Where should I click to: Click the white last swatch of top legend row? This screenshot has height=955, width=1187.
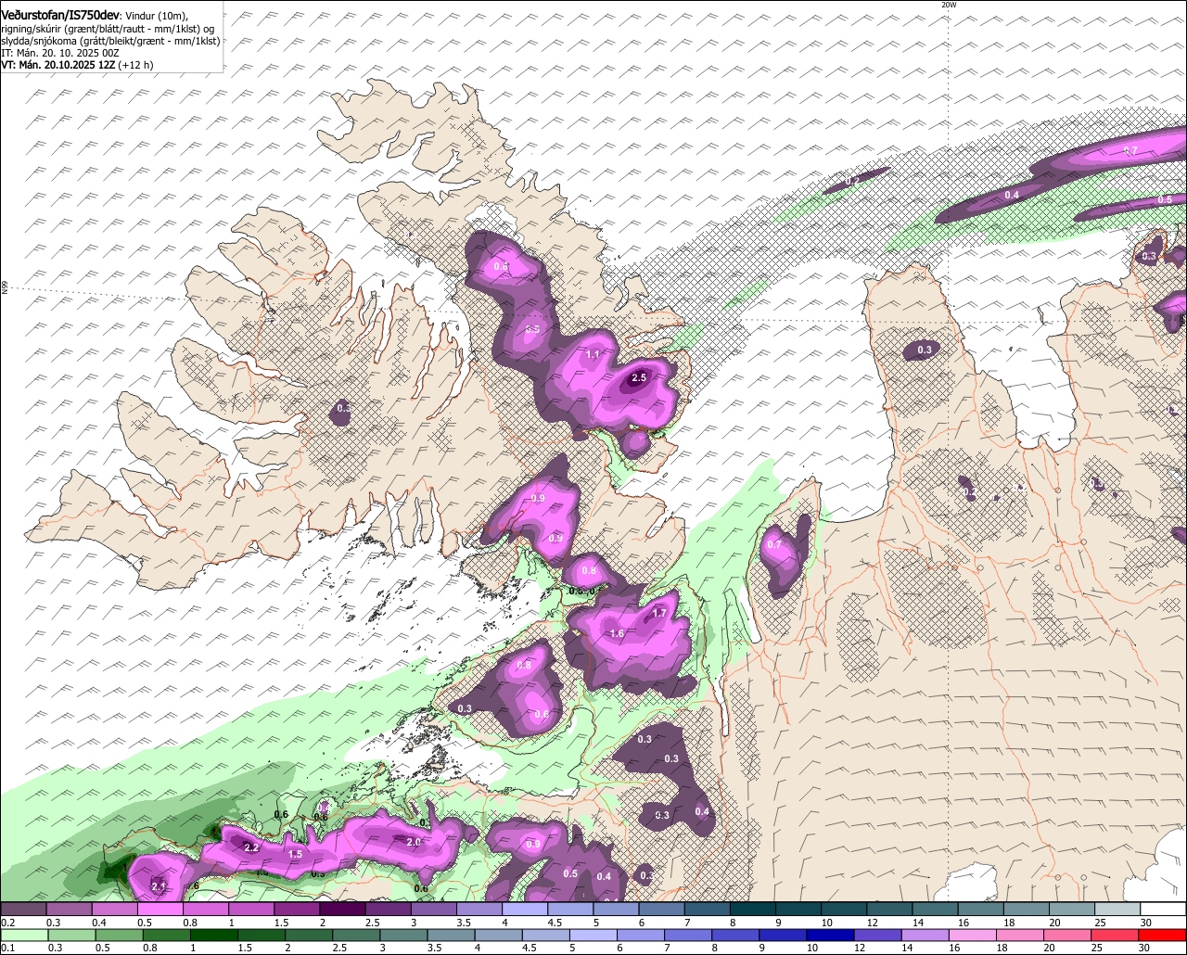pos(1164,910)
